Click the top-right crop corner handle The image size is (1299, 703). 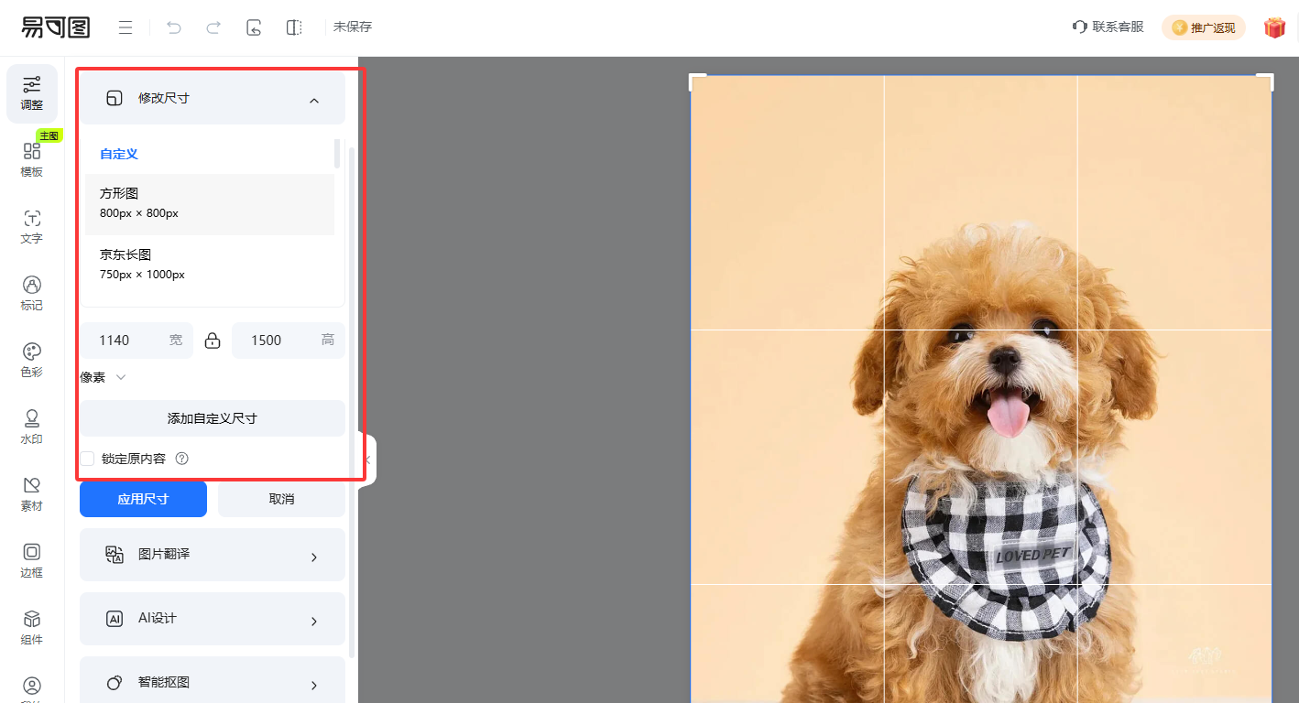1265,81
